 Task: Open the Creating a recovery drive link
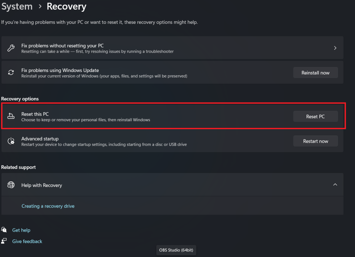coord(48,206)
